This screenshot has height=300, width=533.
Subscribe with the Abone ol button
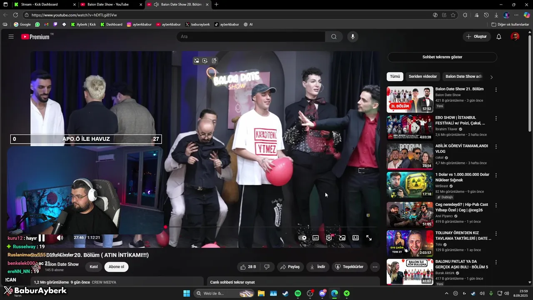(117, 267)
